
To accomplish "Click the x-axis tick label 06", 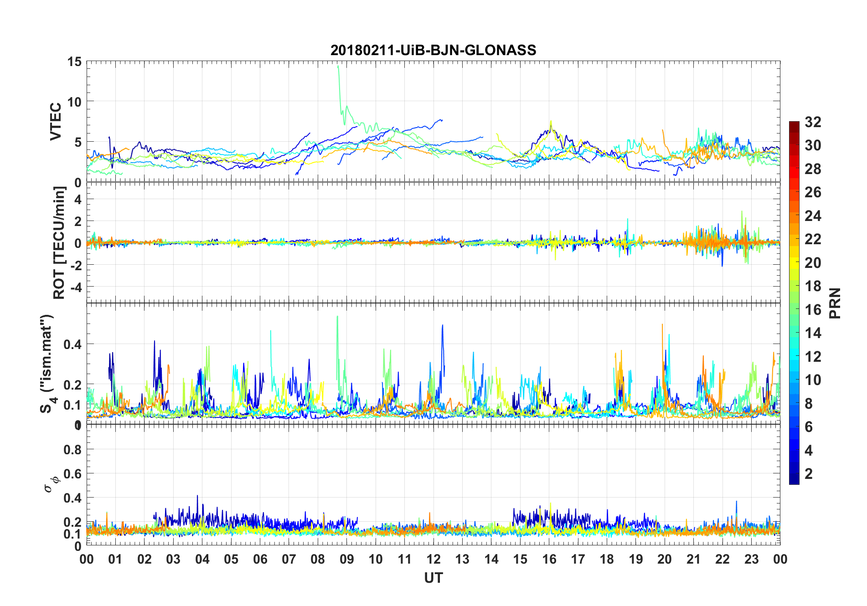I will 260,560.
